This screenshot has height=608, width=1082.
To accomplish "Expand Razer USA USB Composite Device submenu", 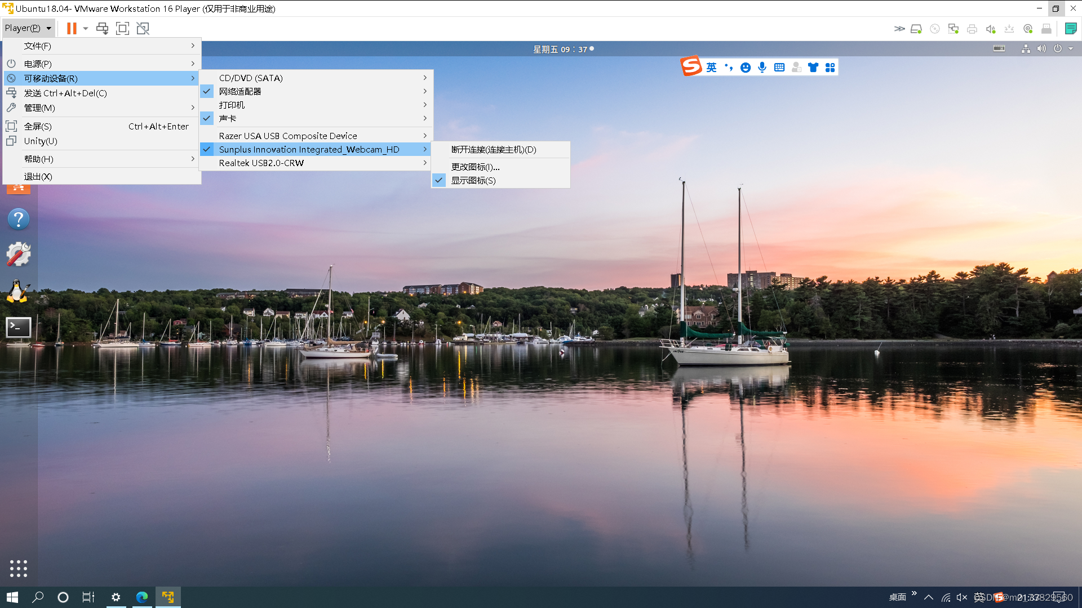I will (x=316, y=136).
